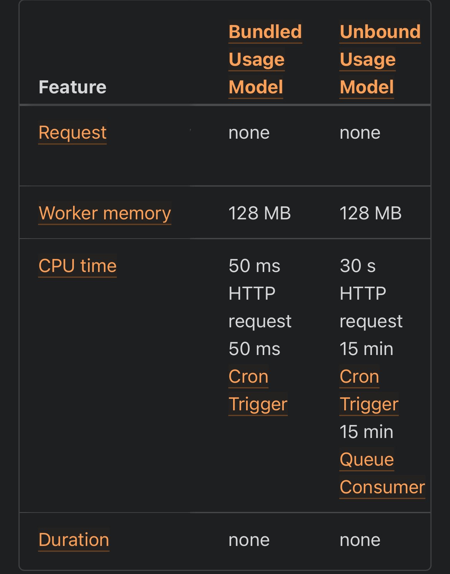The height and width of the screenshot is (574, 450).
Task: Follow the Request feature link
Action: coord(72,133)
